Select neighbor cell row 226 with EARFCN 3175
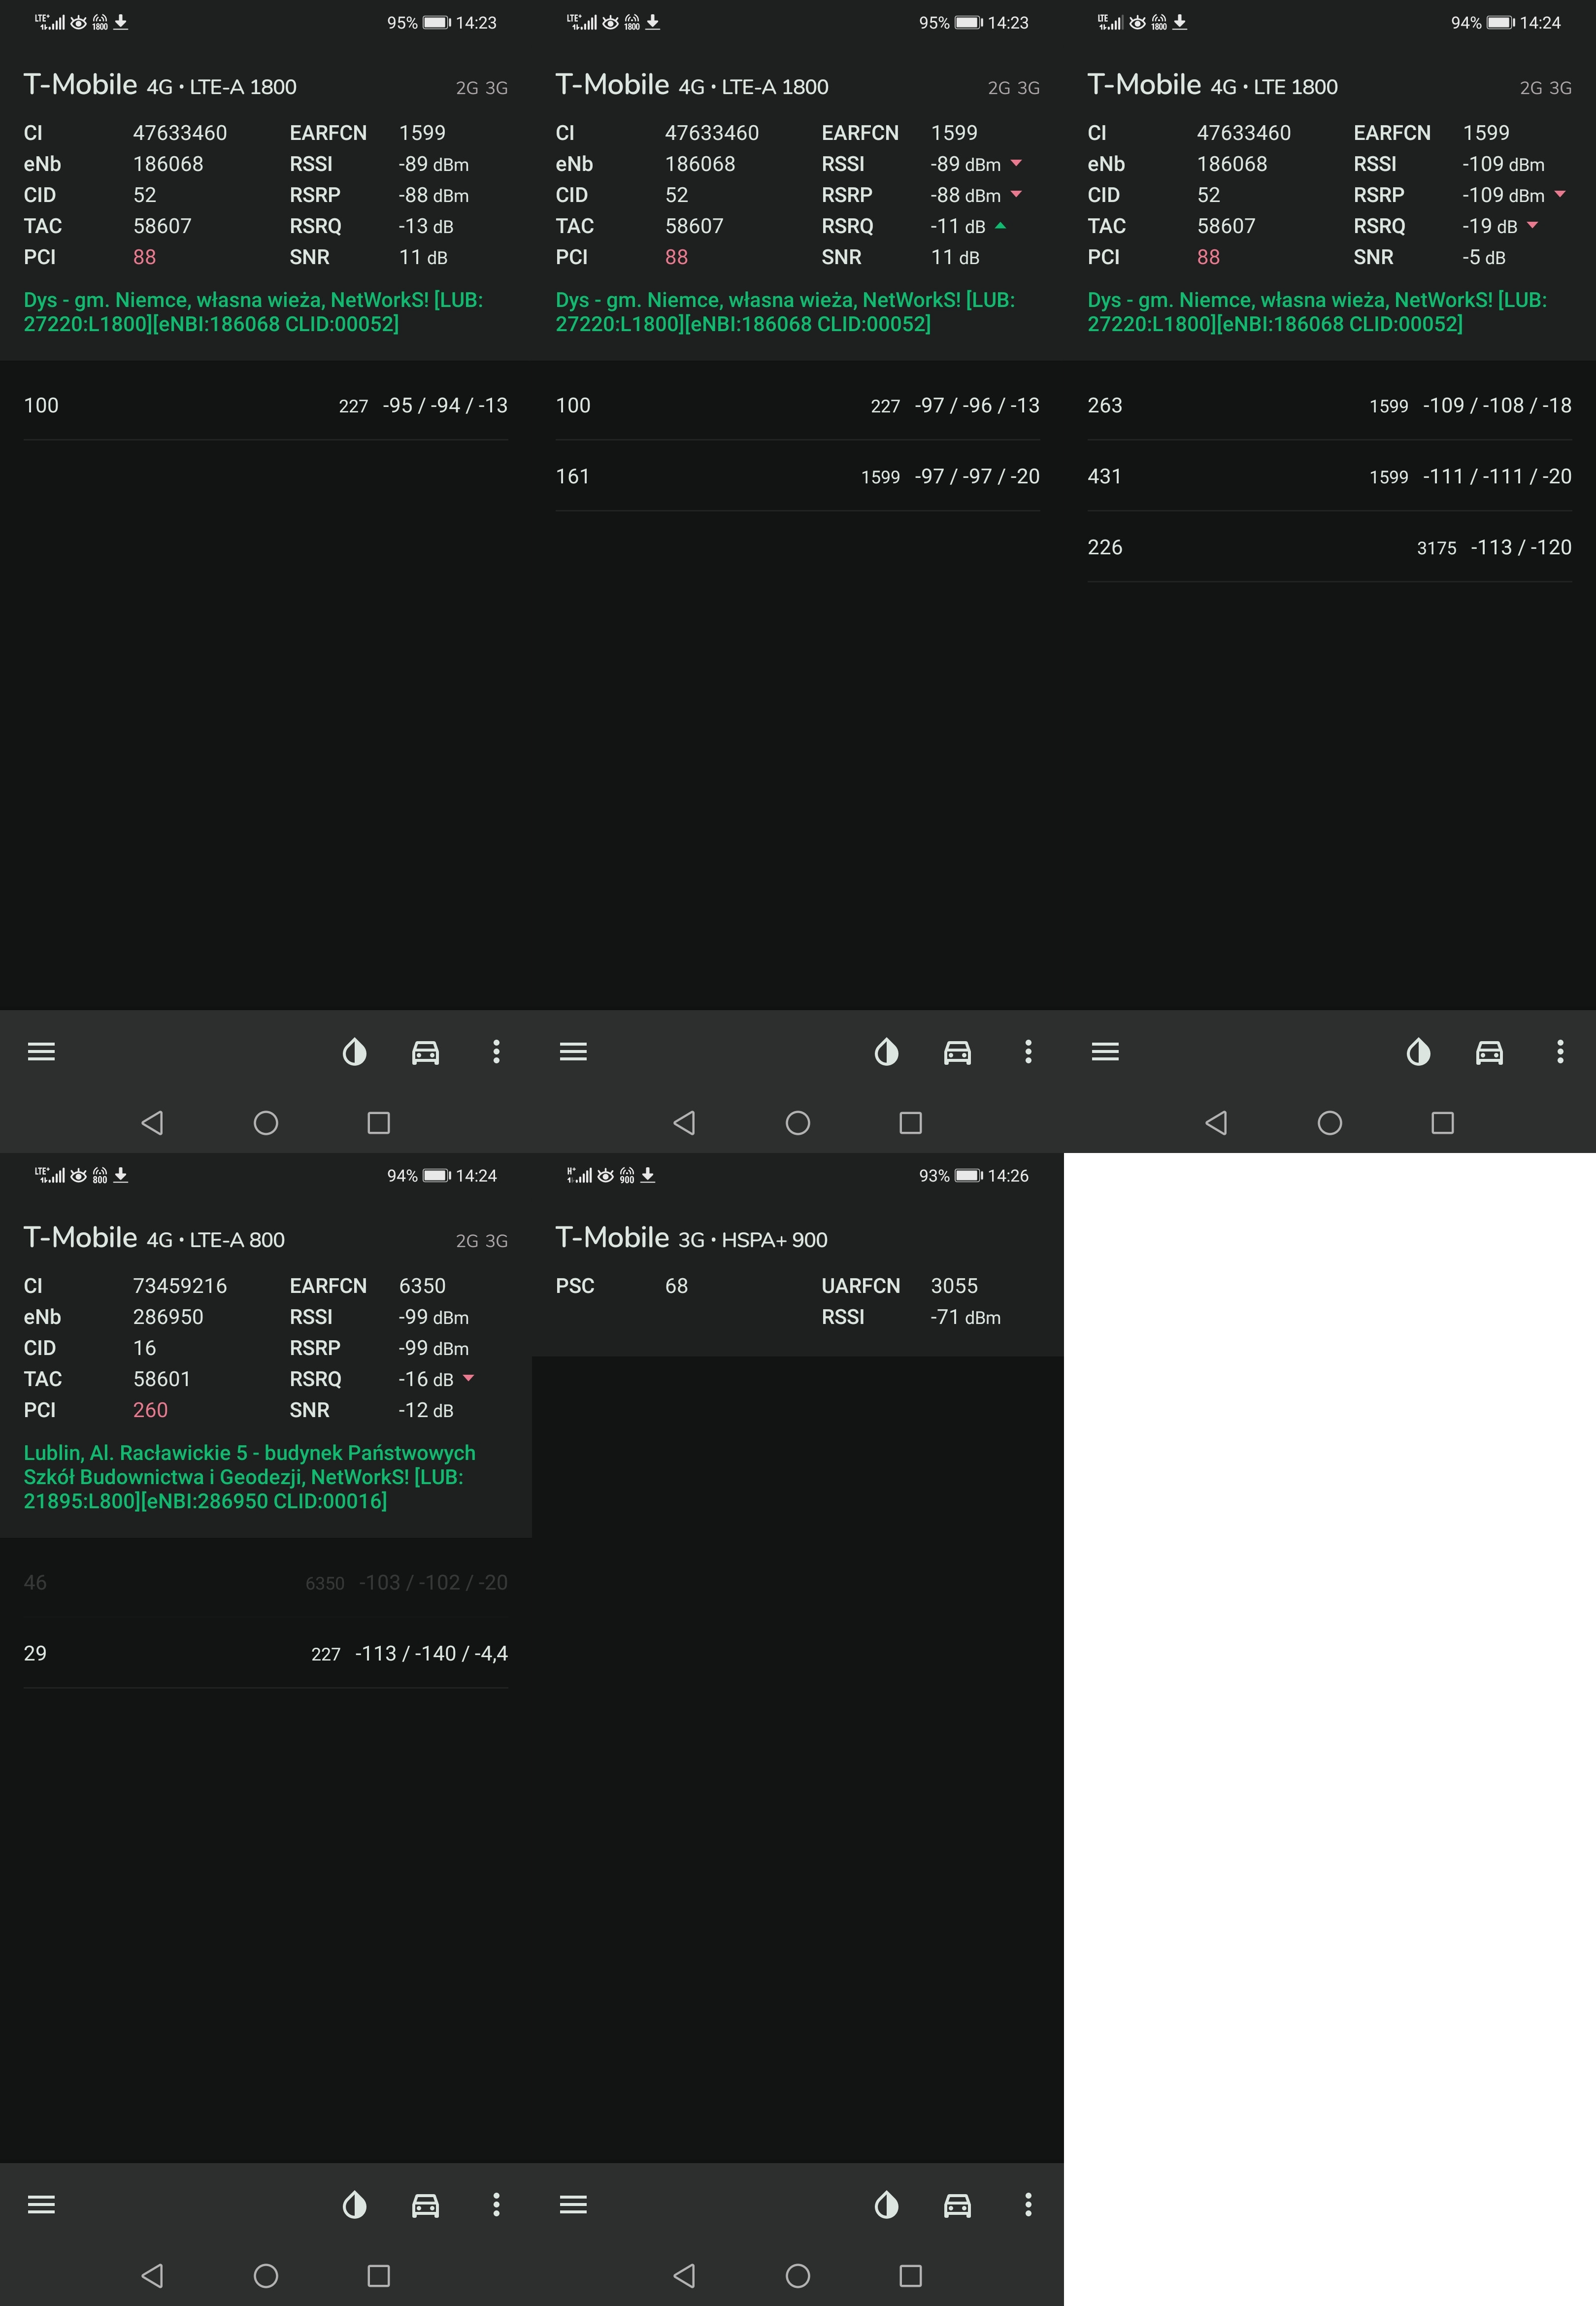Image resolution: width=1596 pixels, height=2306 pixels. pyautogui.click(x=1330, y=547)
